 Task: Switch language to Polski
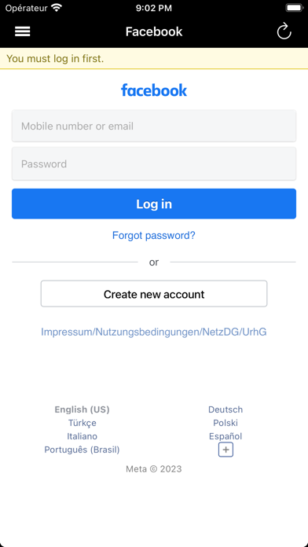(225, 423)
